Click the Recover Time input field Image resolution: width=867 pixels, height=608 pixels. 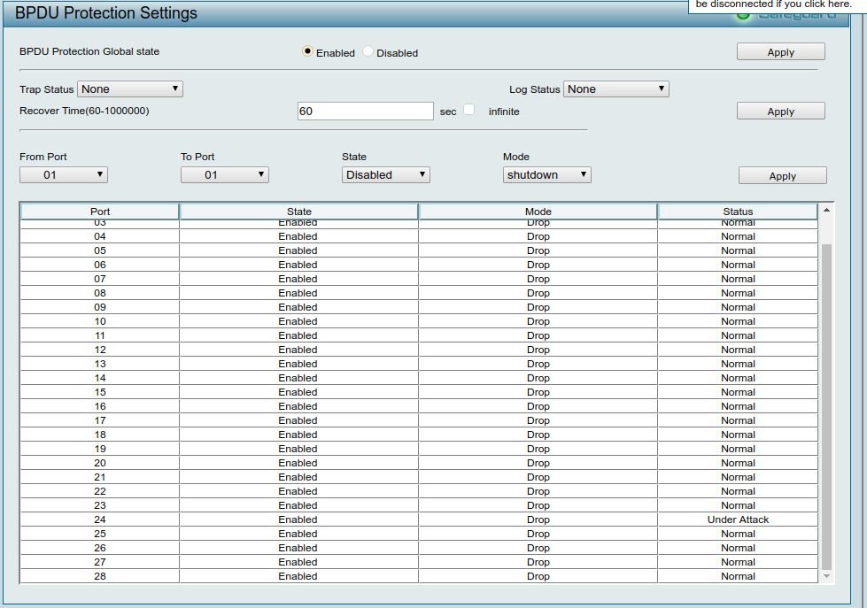(365, 112)
